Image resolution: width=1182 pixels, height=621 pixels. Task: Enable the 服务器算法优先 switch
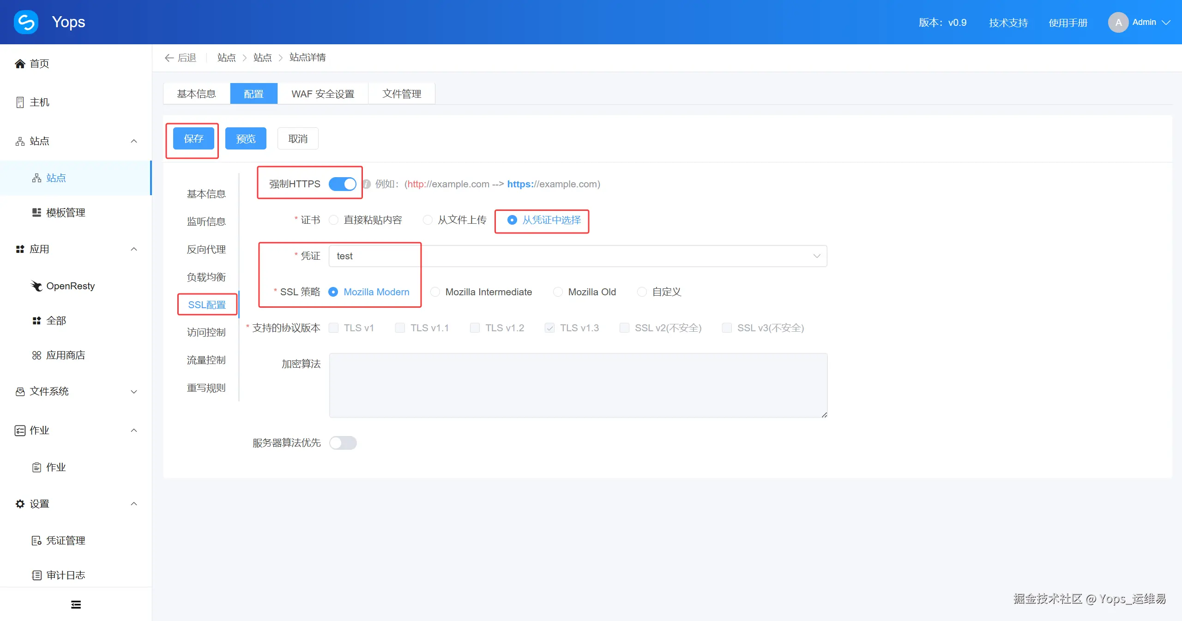click(x=343, y=443)
